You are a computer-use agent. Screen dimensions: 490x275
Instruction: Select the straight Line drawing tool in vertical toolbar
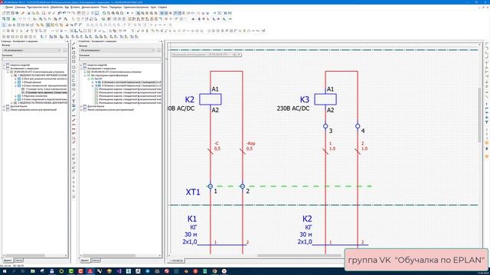click(x=73, y=44)
